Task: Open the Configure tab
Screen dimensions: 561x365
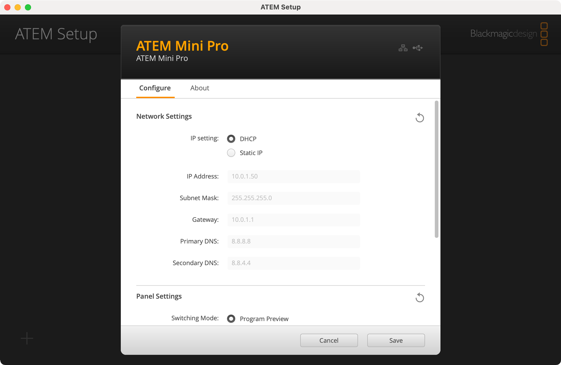Action: pyautogui.click(x=155, y=88)
